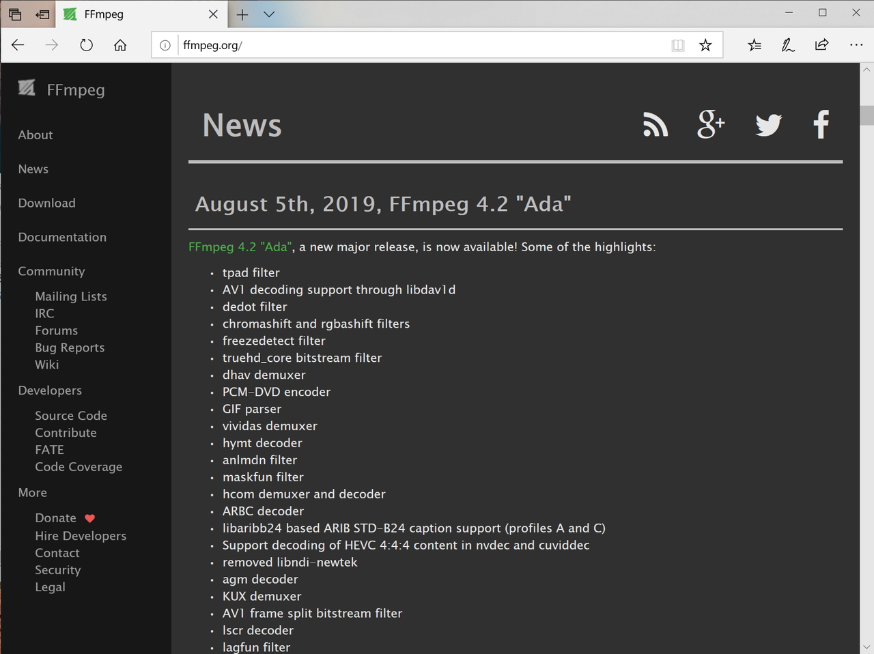The image size is (874, 654).
Task: Open the Share panel icon
Action: click(821, 45)
